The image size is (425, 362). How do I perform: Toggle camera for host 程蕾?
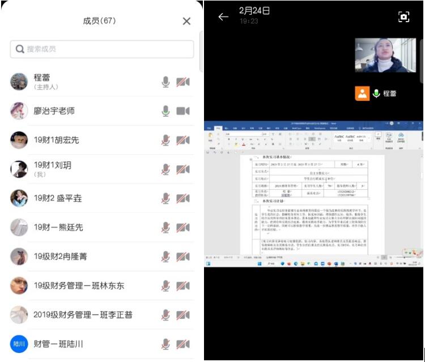[183, 82]
